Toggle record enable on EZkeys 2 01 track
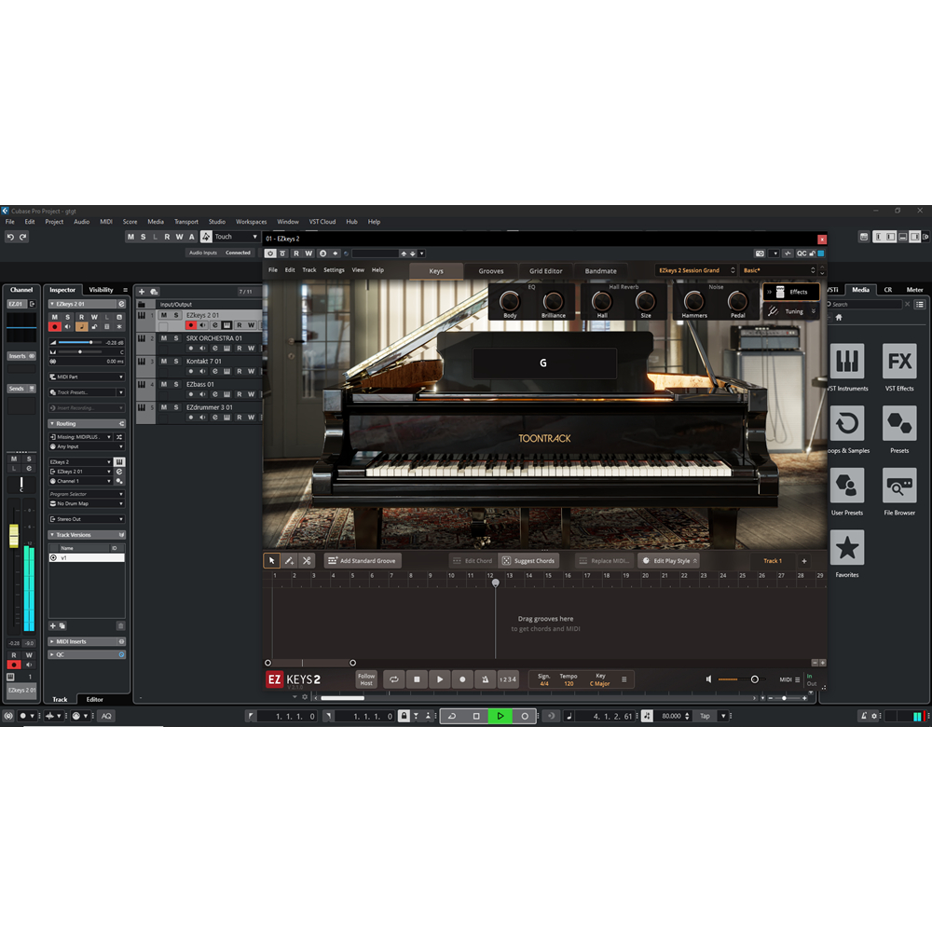This screenshot has width=932, height=932. coord(191,325)
